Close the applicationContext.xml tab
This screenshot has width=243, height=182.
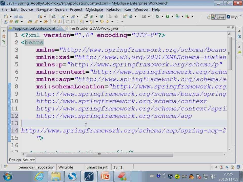[x=58, y=28]
